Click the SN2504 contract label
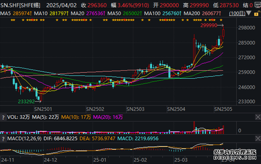Viewport: 261px width, 164px height. (x=176, y=109)
